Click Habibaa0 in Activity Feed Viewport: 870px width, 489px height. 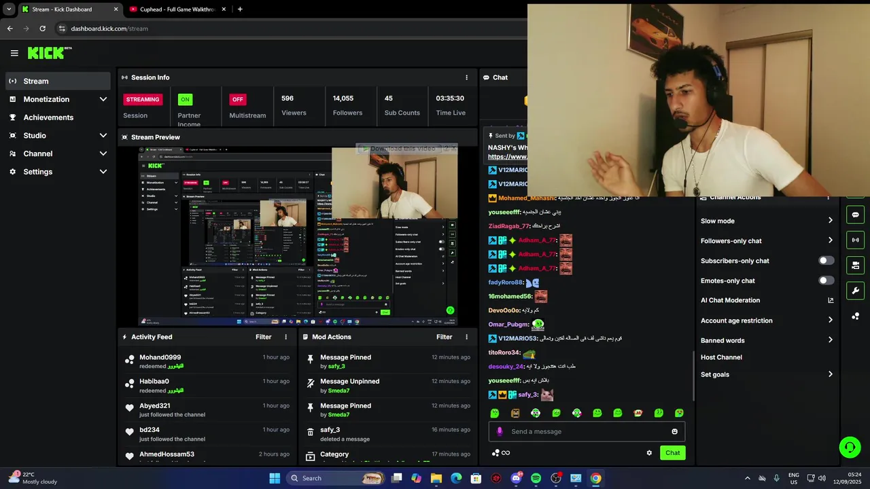pyautogui.click(x=154, y=382)
